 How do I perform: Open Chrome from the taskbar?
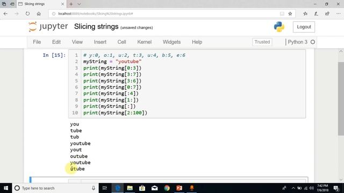(x=167, y=188)
